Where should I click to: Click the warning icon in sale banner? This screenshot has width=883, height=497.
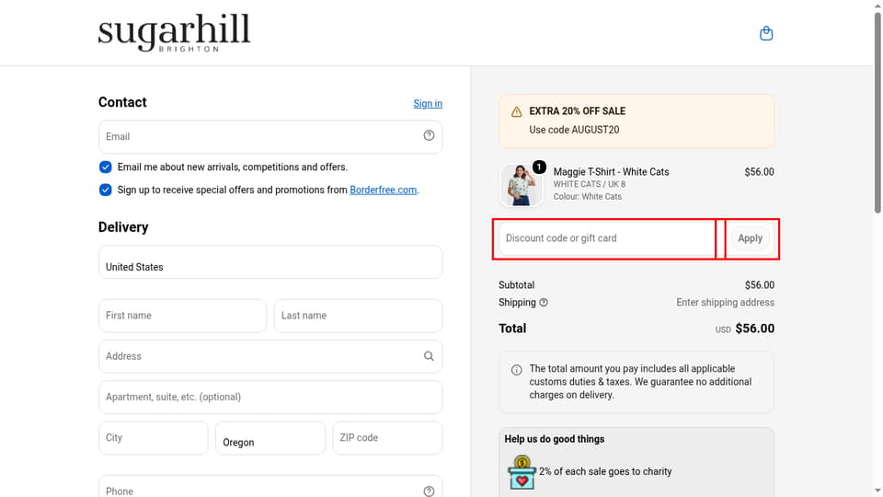[516, 111]
